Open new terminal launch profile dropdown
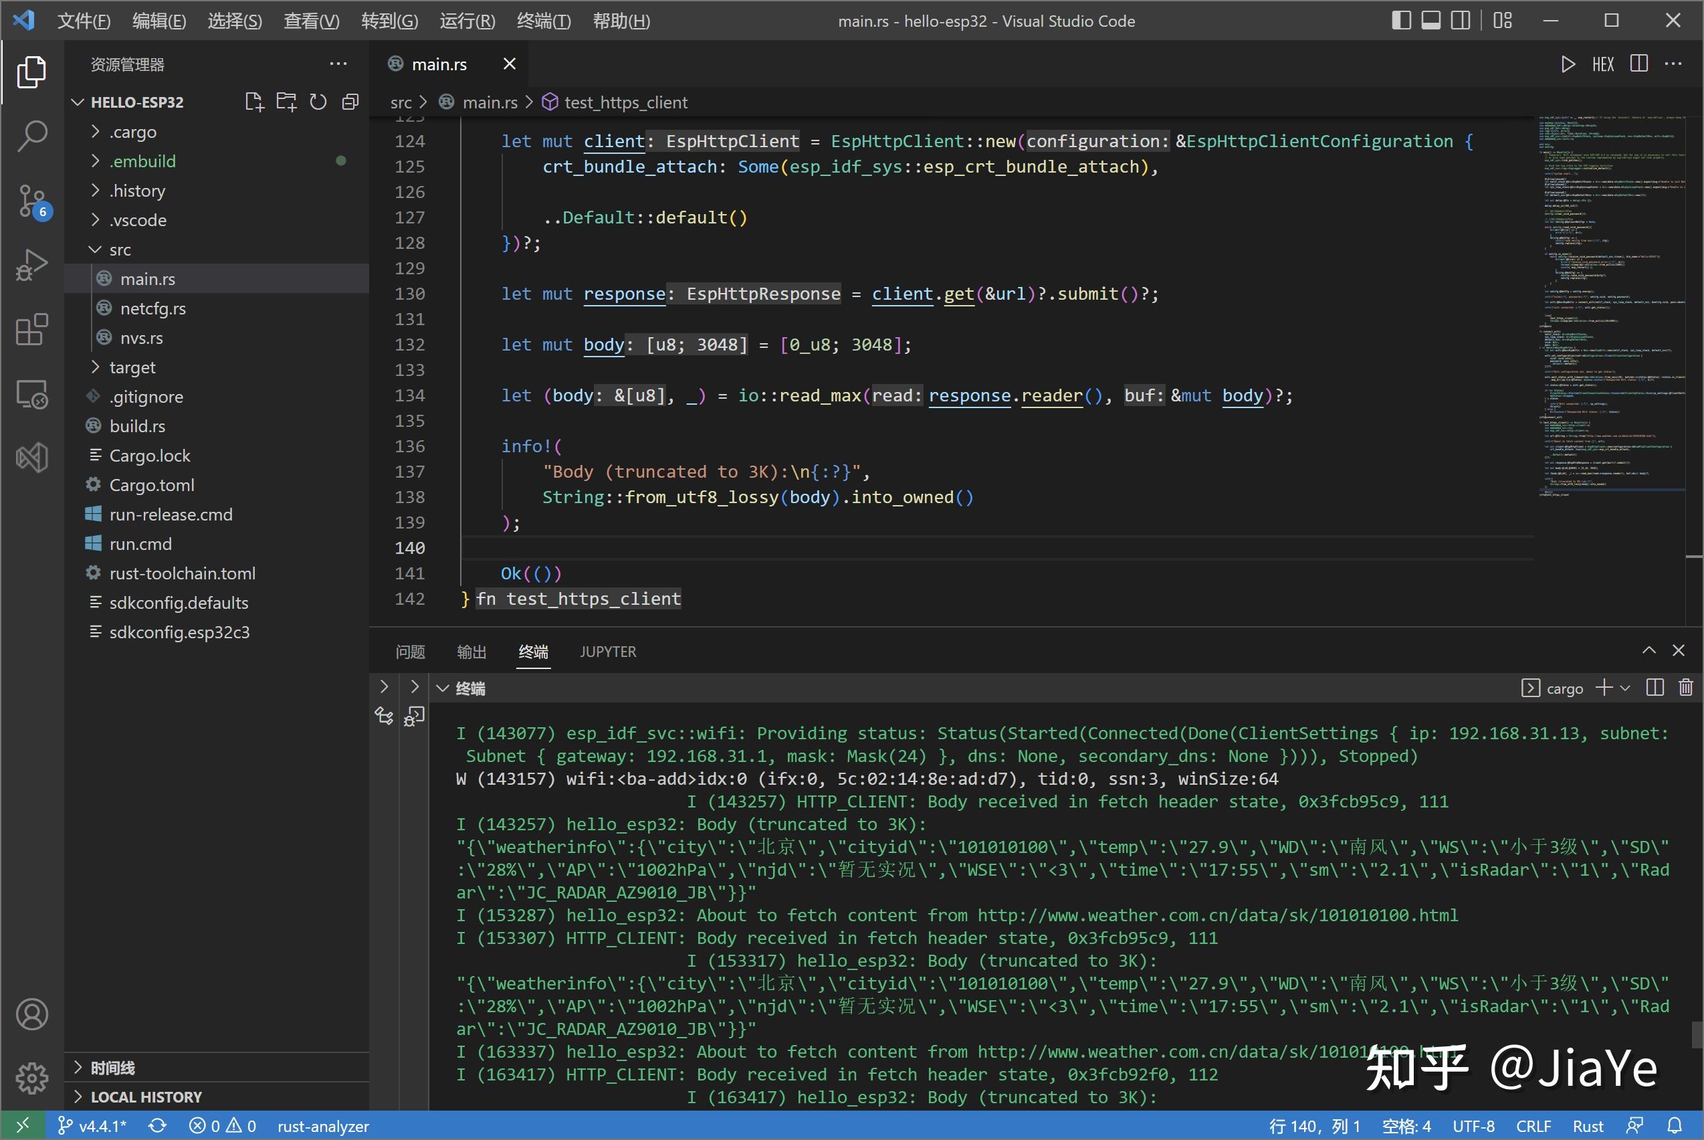This screenshot has height=1140, width=1704. click(x=1626, y=687)
